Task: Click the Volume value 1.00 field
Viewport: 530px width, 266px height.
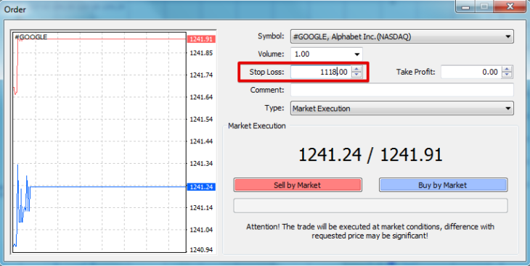Action: pyautogui.click(x=321, y=54)
